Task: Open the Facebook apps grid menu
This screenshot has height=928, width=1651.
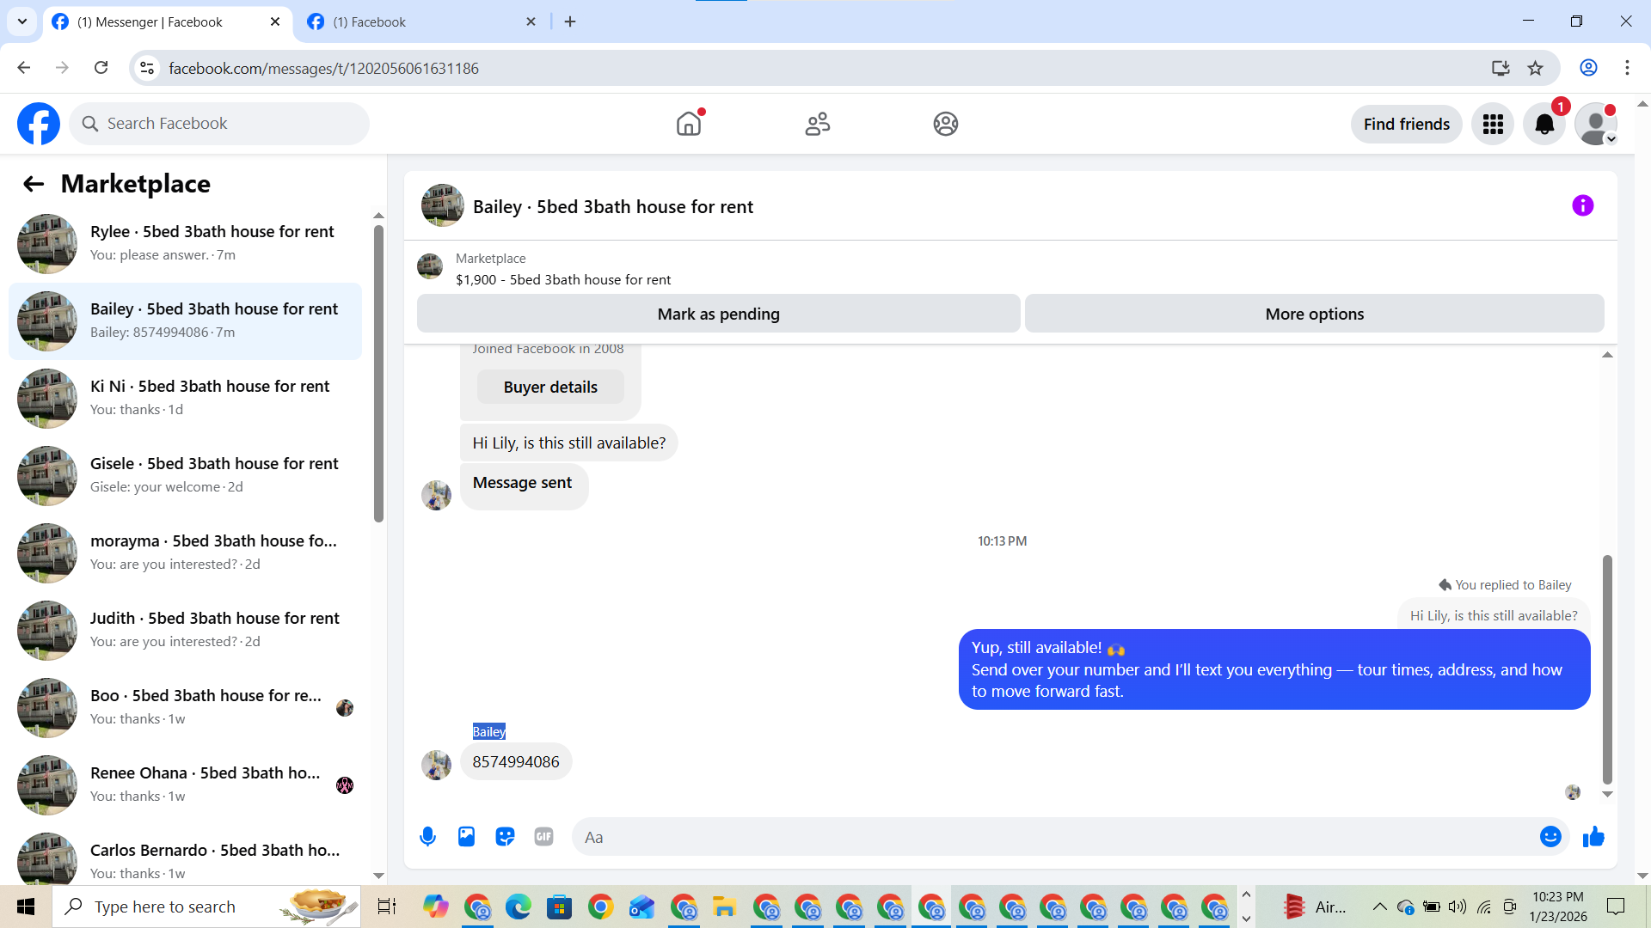Action: tap(1493, 124)
